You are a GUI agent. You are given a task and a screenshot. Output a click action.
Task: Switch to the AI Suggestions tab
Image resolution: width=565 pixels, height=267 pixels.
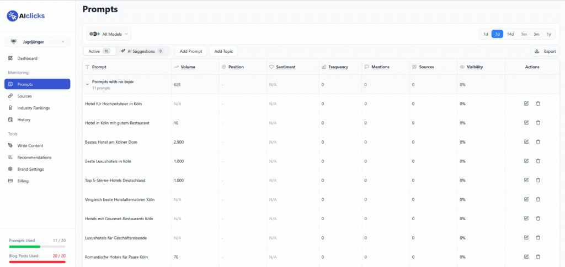[x=142, y=51]
